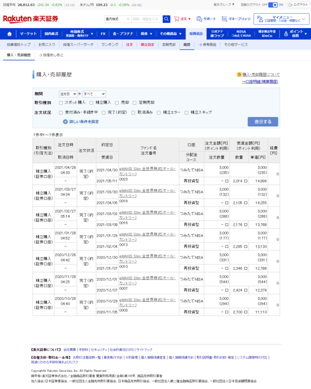Open the すべて period range dropdown
Viewport: 311px width, 389px height.
[94, 94]
